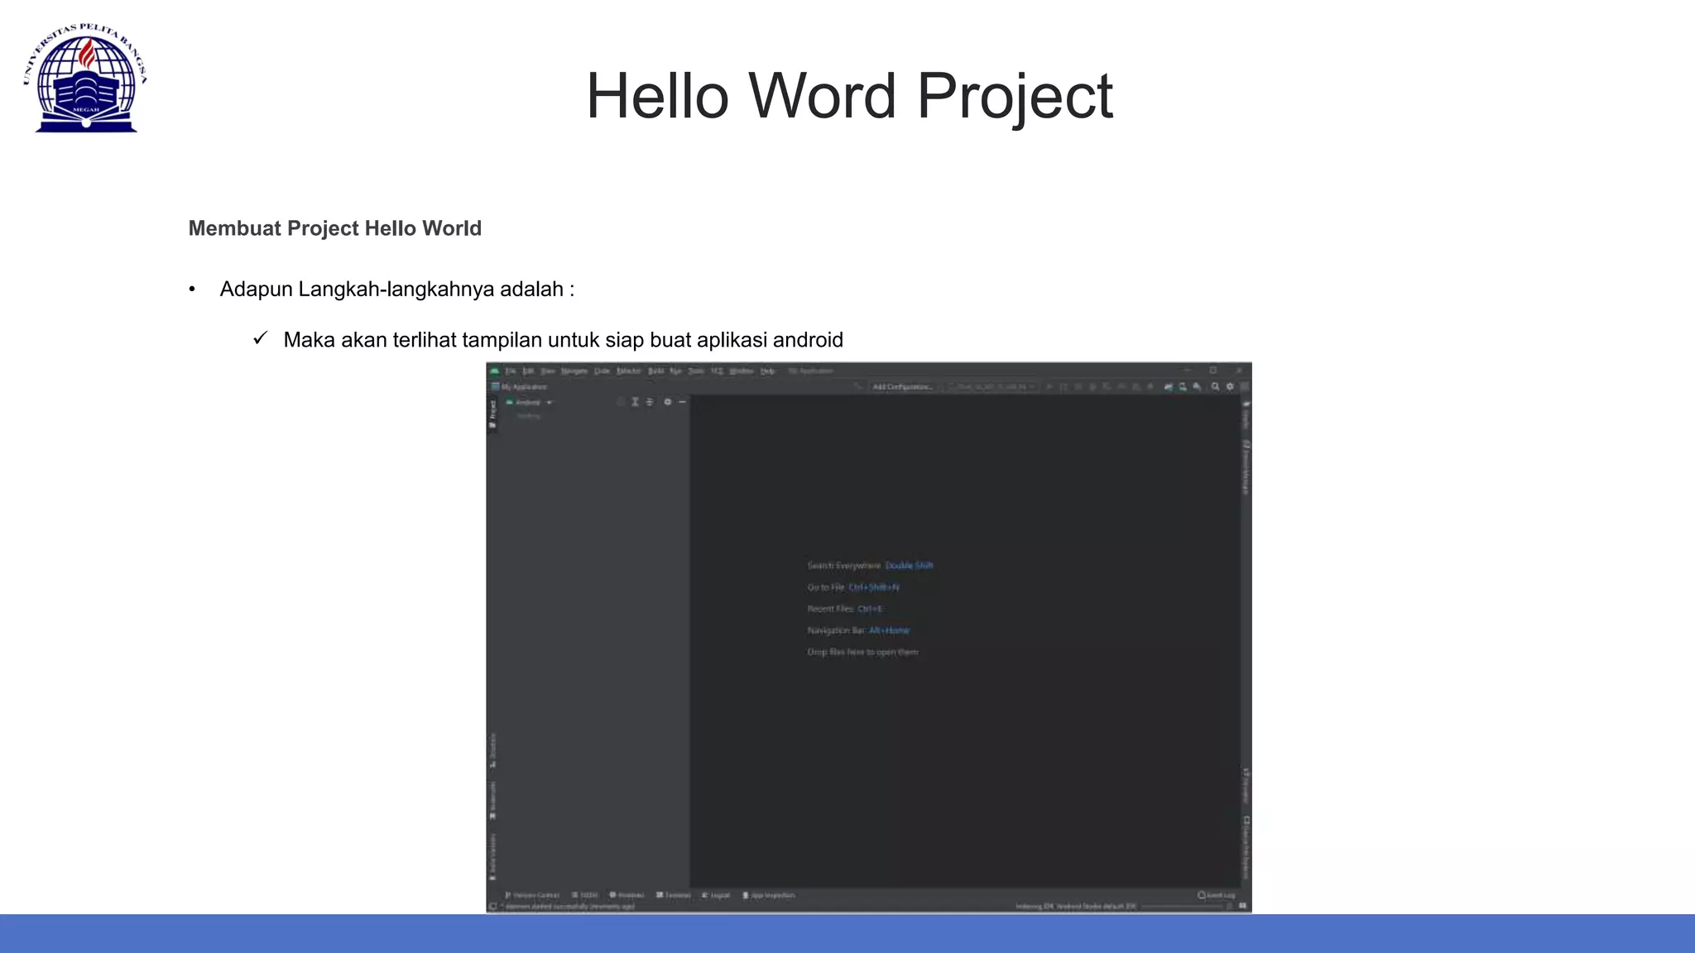1695x953 pixels.
Task: Click the Project panel options gear
Action: click(x=667, y=402)
